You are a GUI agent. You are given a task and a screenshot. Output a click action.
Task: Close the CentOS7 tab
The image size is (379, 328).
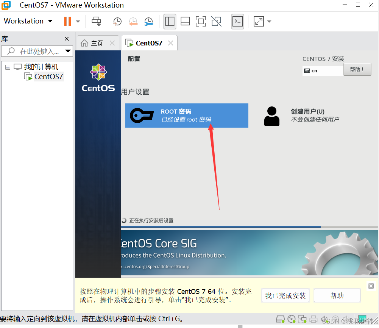(171, 43)
